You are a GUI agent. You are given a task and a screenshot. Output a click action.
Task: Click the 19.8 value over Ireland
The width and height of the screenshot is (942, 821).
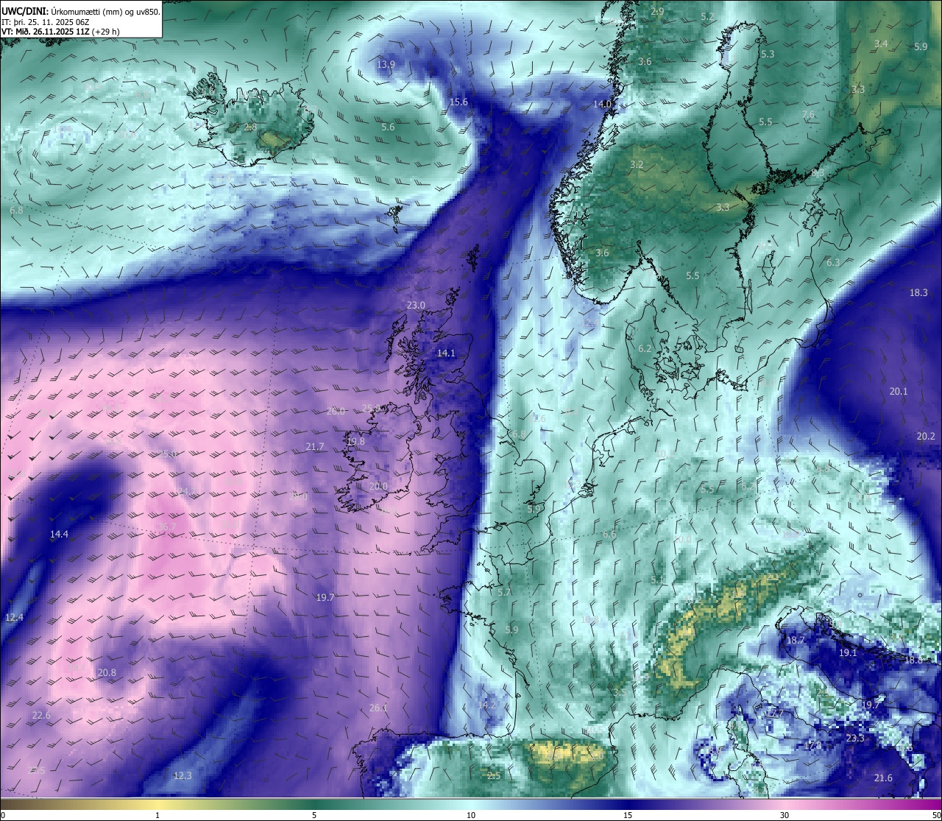point(355,442)
